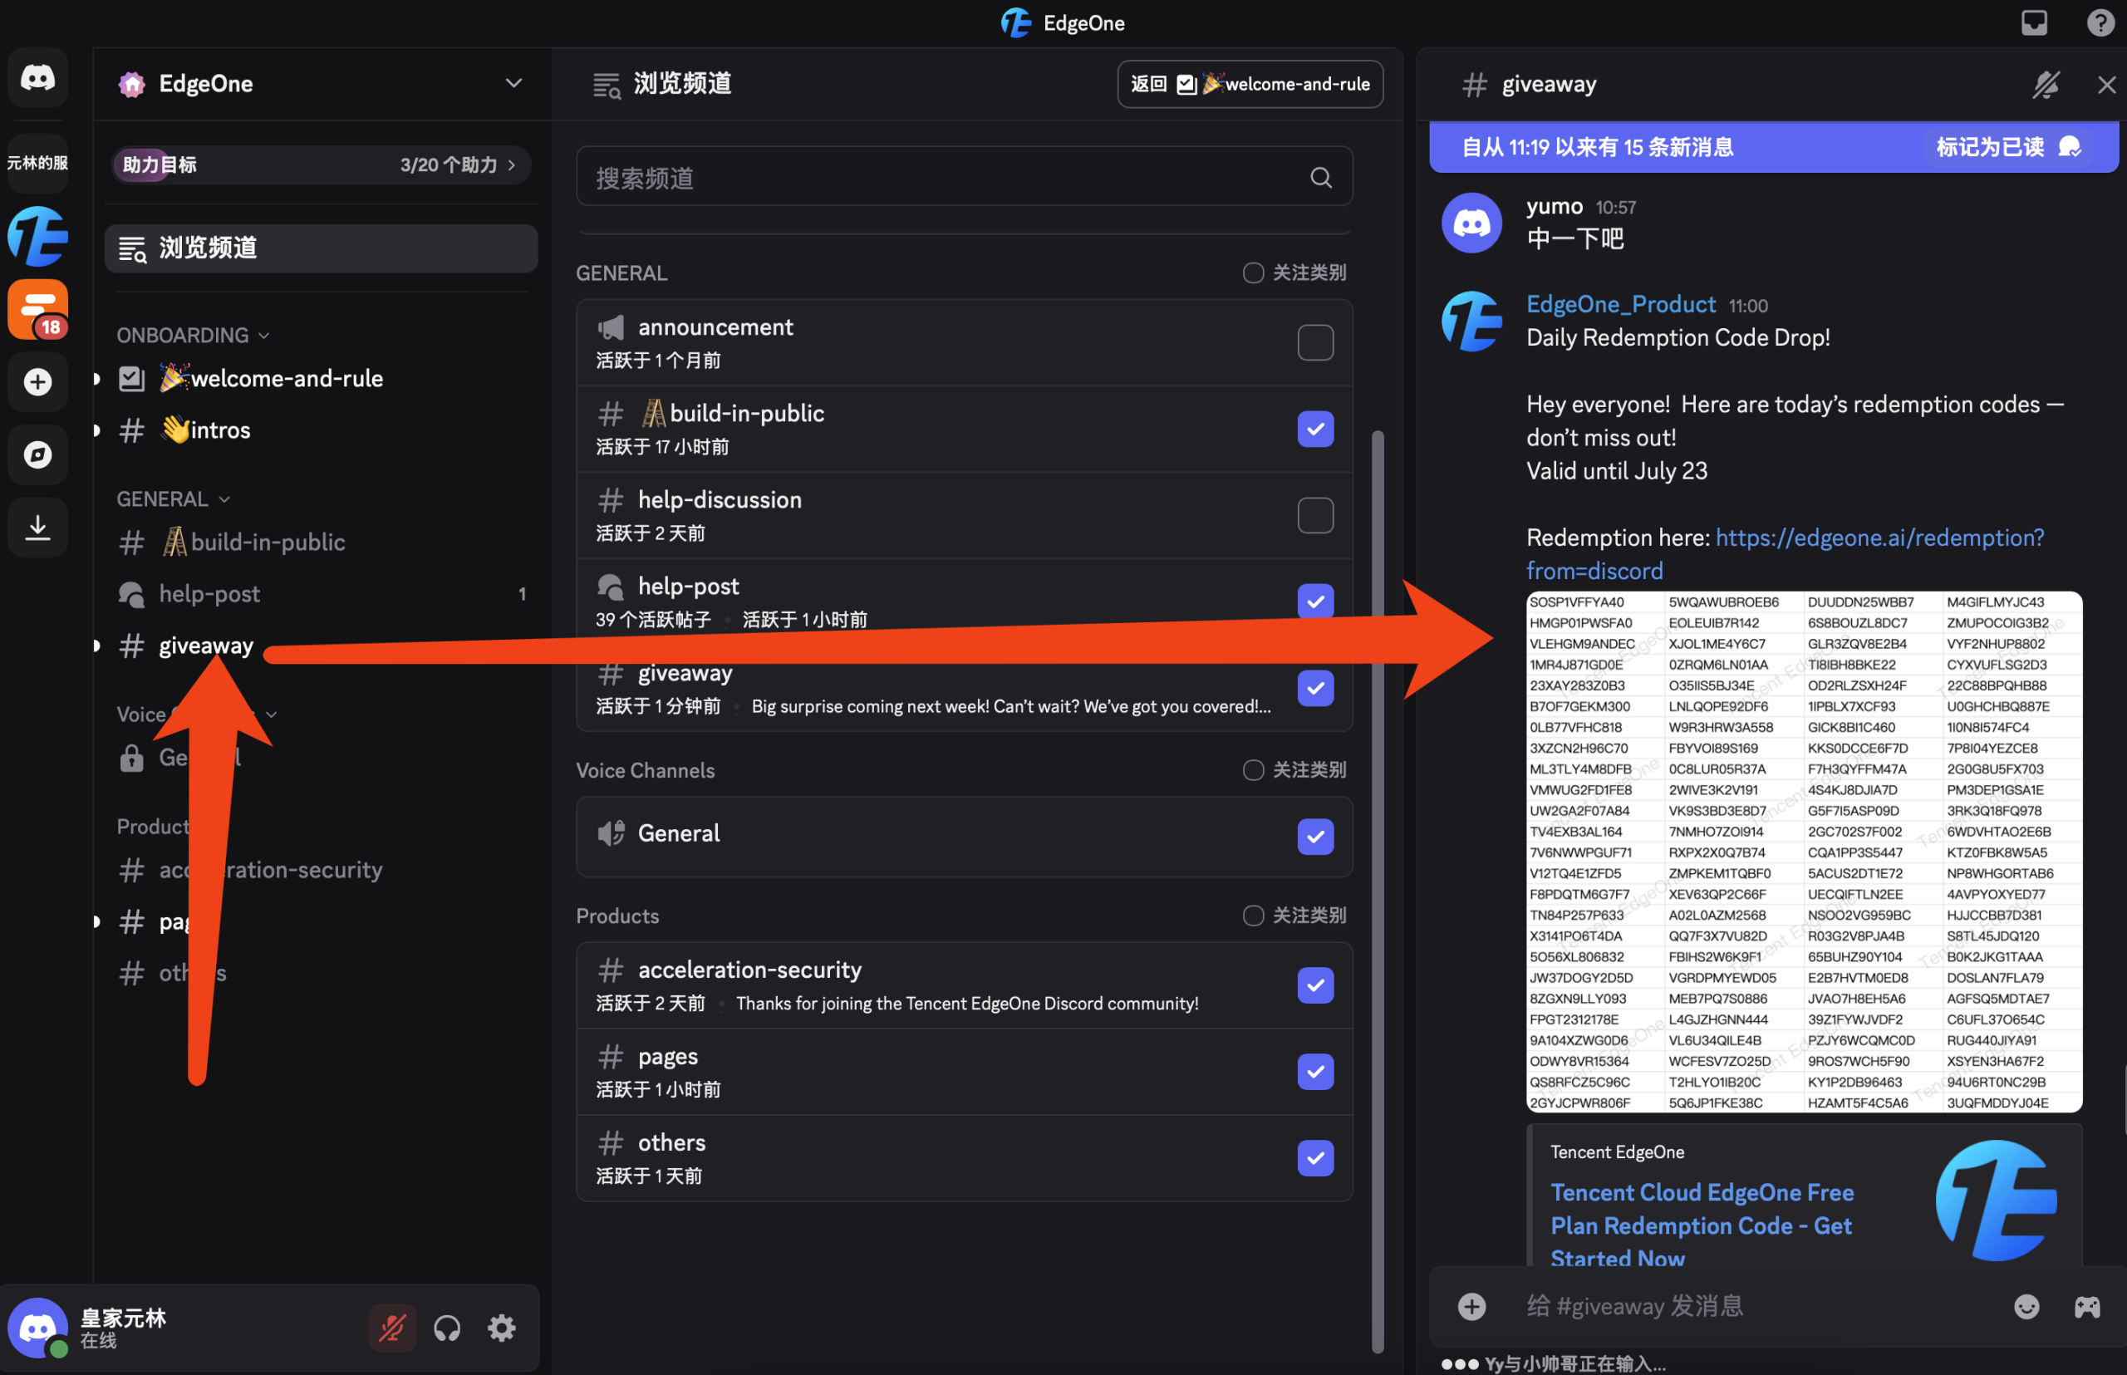Check the announcement channel checkbox
The image size is (2127, 1375).
[1315, 343]
